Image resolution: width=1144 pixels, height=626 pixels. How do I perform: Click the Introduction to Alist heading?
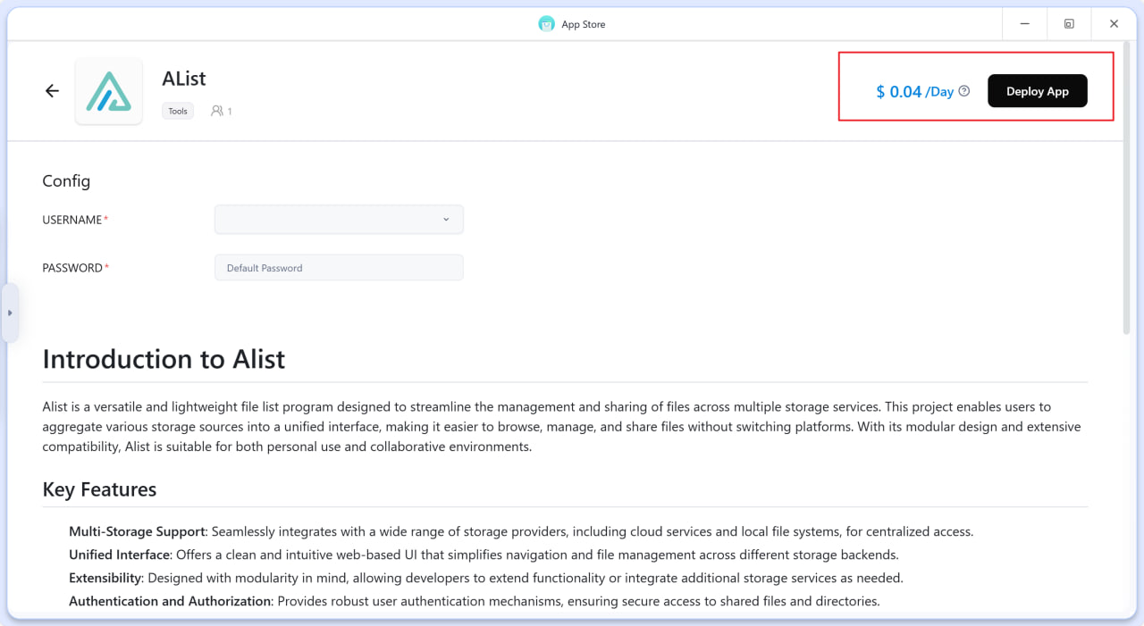pyautogui.click(x=164, y=359)
